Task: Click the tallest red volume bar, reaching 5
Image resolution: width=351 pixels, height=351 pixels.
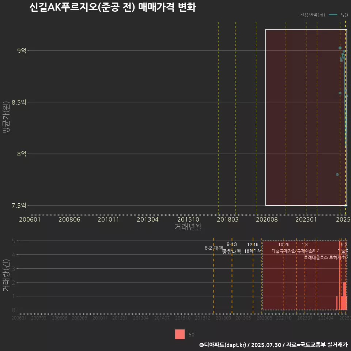Action: [340, 275]
